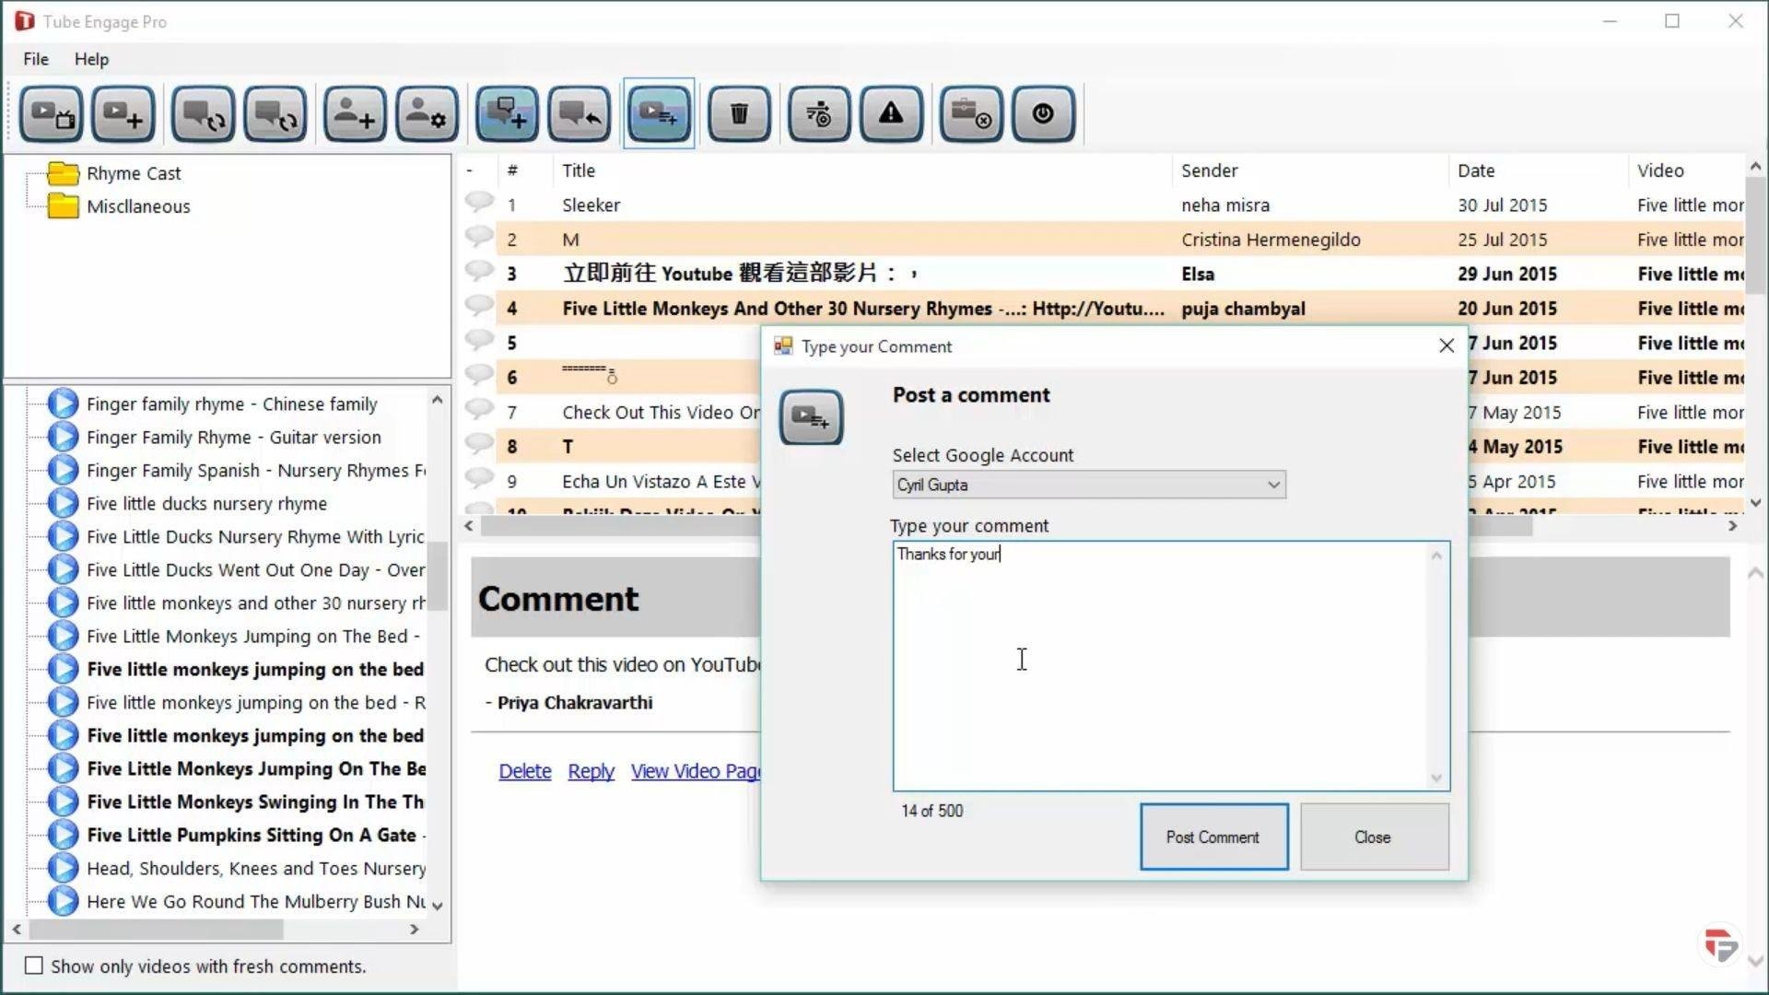Screen dimensions: 1769x995
Task: Open the File menu
Action: click(36, 59)
